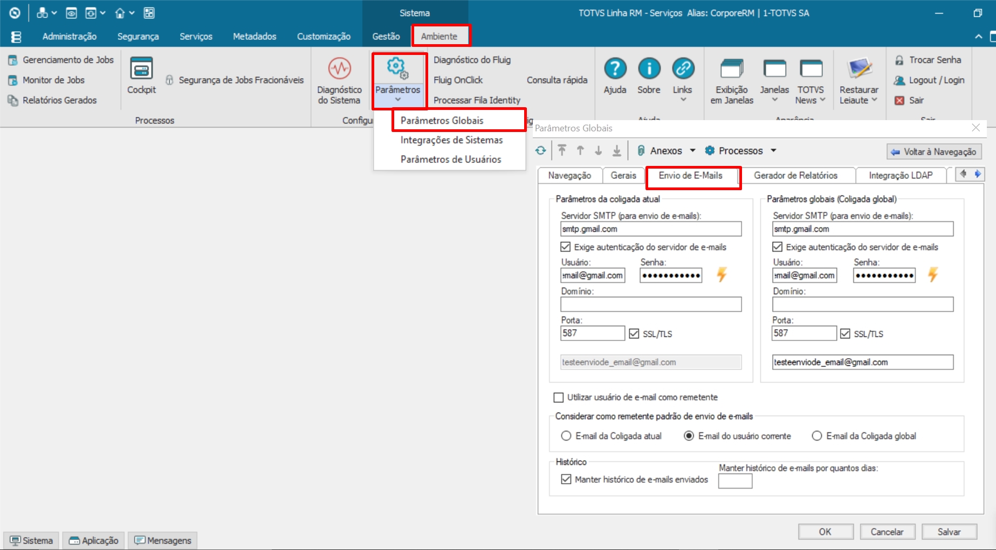996x550 pixels.
Task: Click Sair to exit
Action: tap(909, 100)
